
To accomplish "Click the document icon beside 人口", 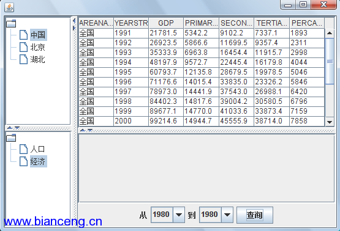I will pos(23,149).
